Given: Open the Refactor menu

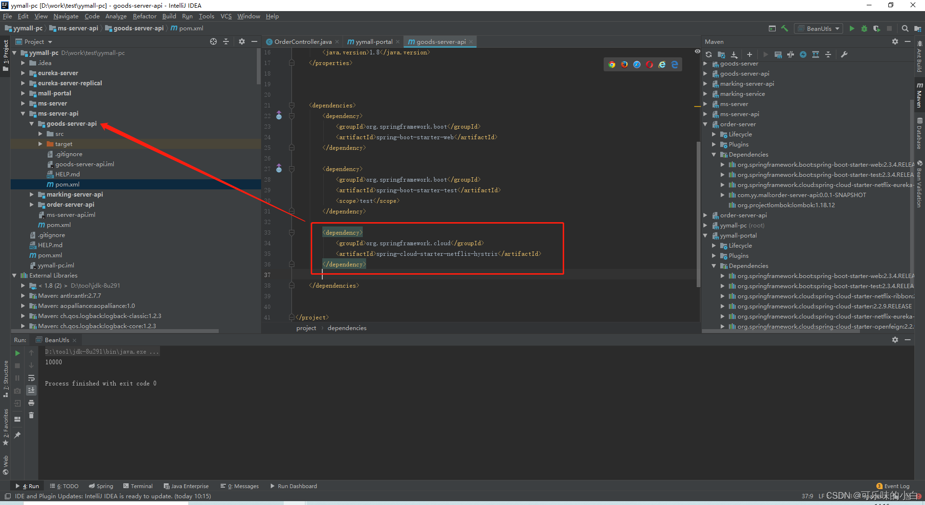Looking at the screenshot, I should 145,16.
